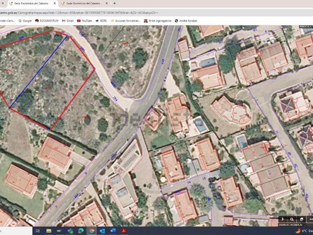
Task: Open the DOCUMENTUM bookmark
Action: (46, 21)
